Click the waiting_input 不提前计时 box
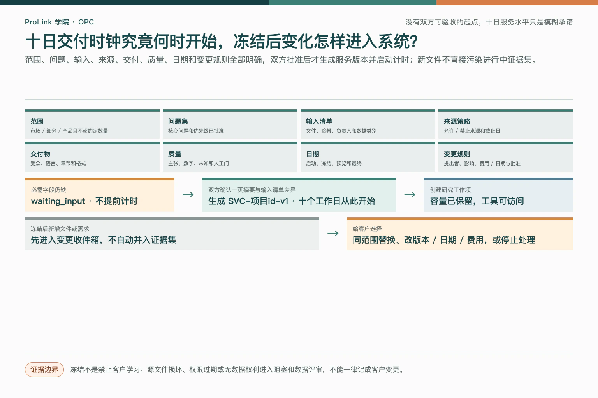 [x=100, y=195]
